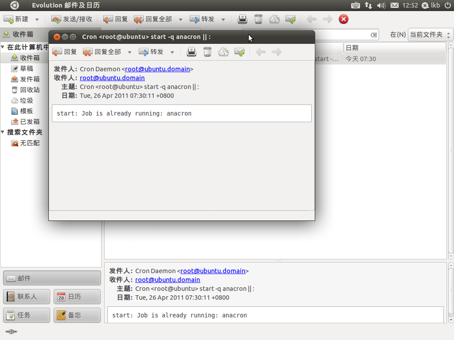This screenshot has width=454, height=340.
Task: Click the junk icon in message window toolbar
Action: (x=223, y=52)
